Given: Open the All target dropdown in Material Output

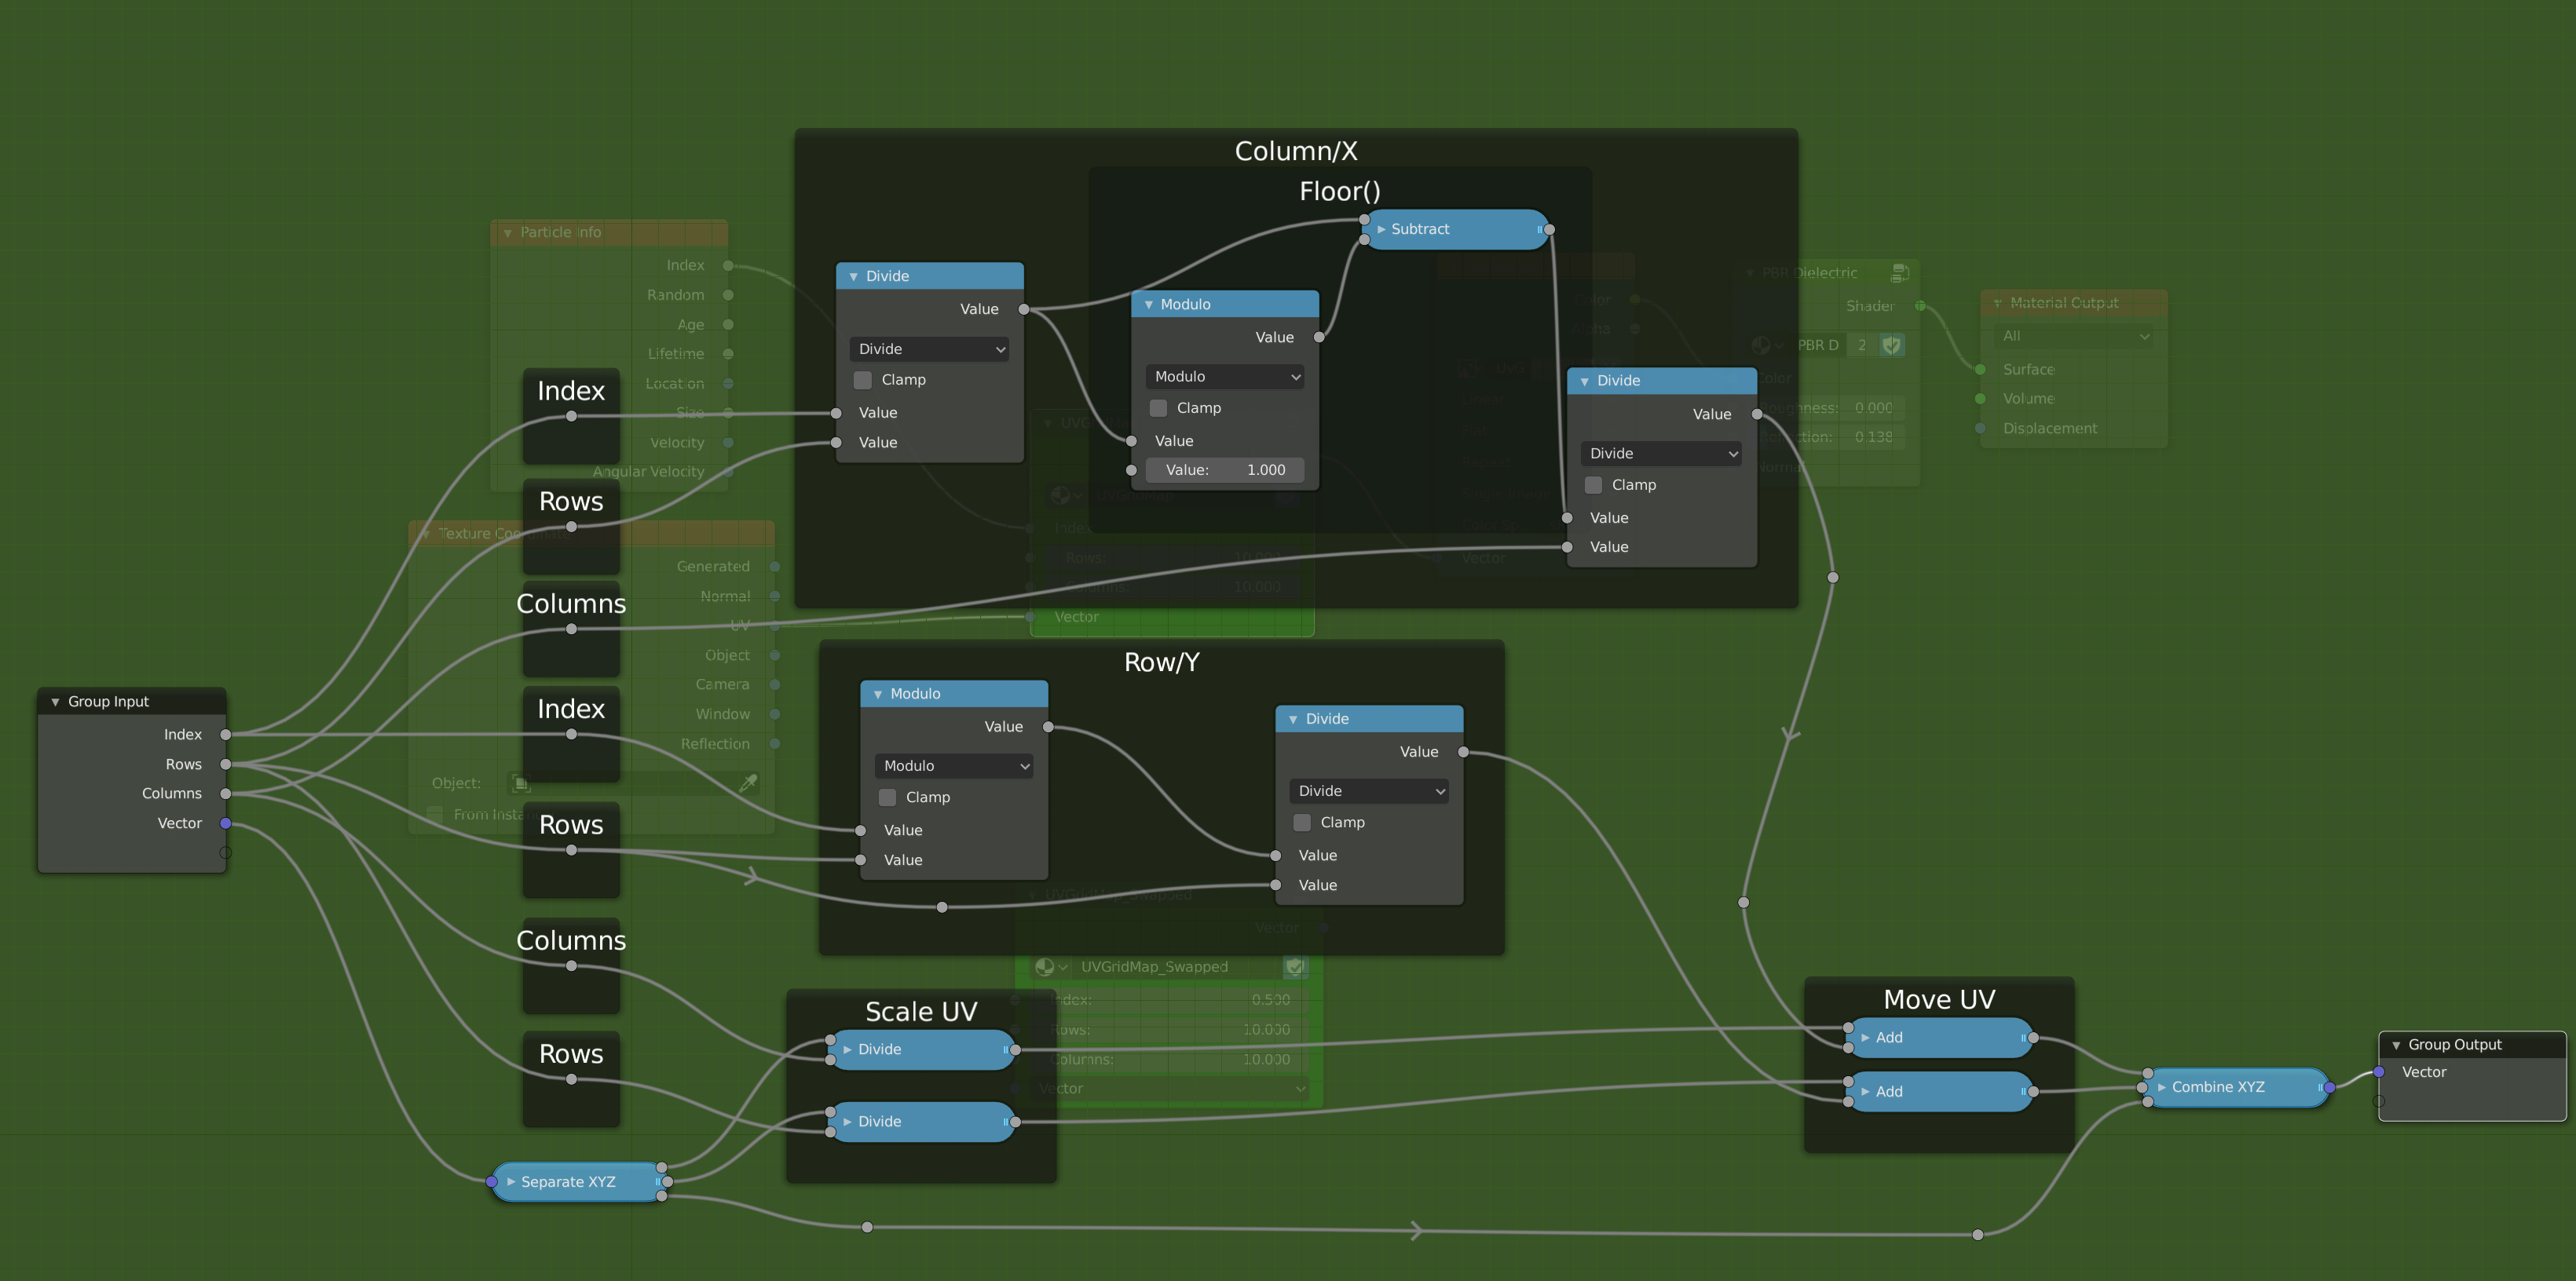Looking at the screenshot, I should [x=2074, y=337].
